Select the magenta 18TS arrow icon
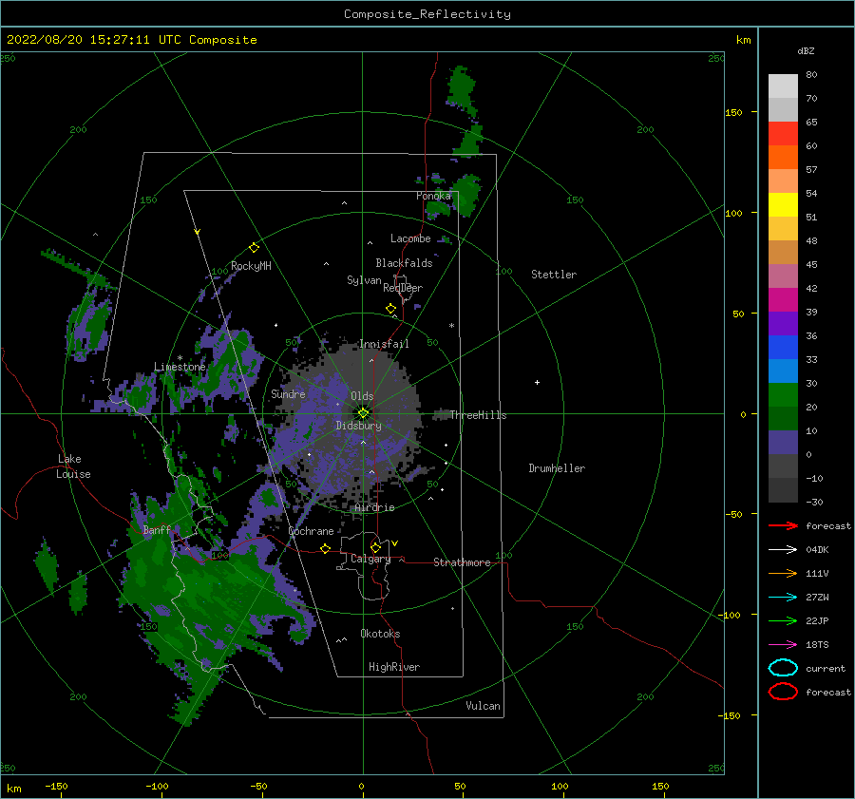 (783, 645)
